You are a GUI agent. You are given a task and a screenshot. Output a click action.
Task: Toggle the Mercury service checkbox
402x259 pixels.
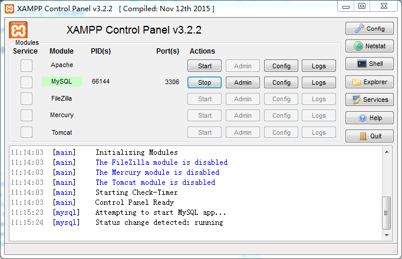27,115
